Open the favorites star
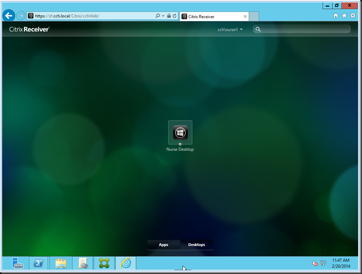 344,16
